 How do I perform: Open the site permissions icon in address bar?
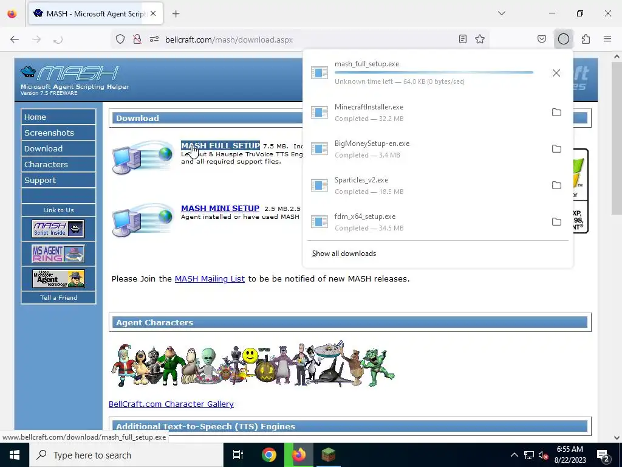click(154, 40)
